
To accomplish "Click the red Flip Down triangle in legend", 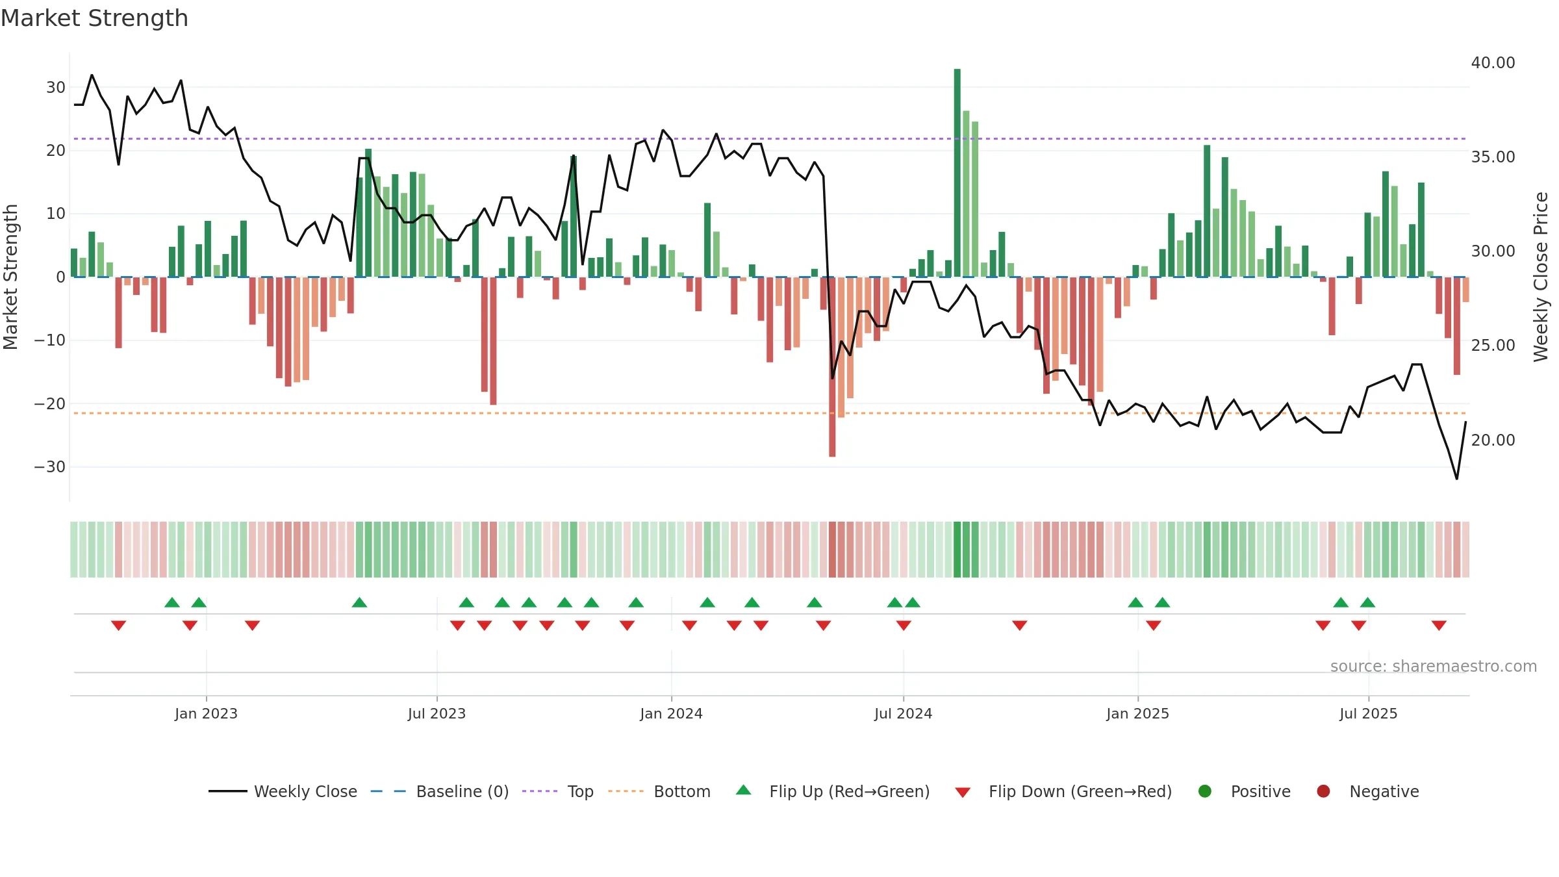I will coord(963,793).
